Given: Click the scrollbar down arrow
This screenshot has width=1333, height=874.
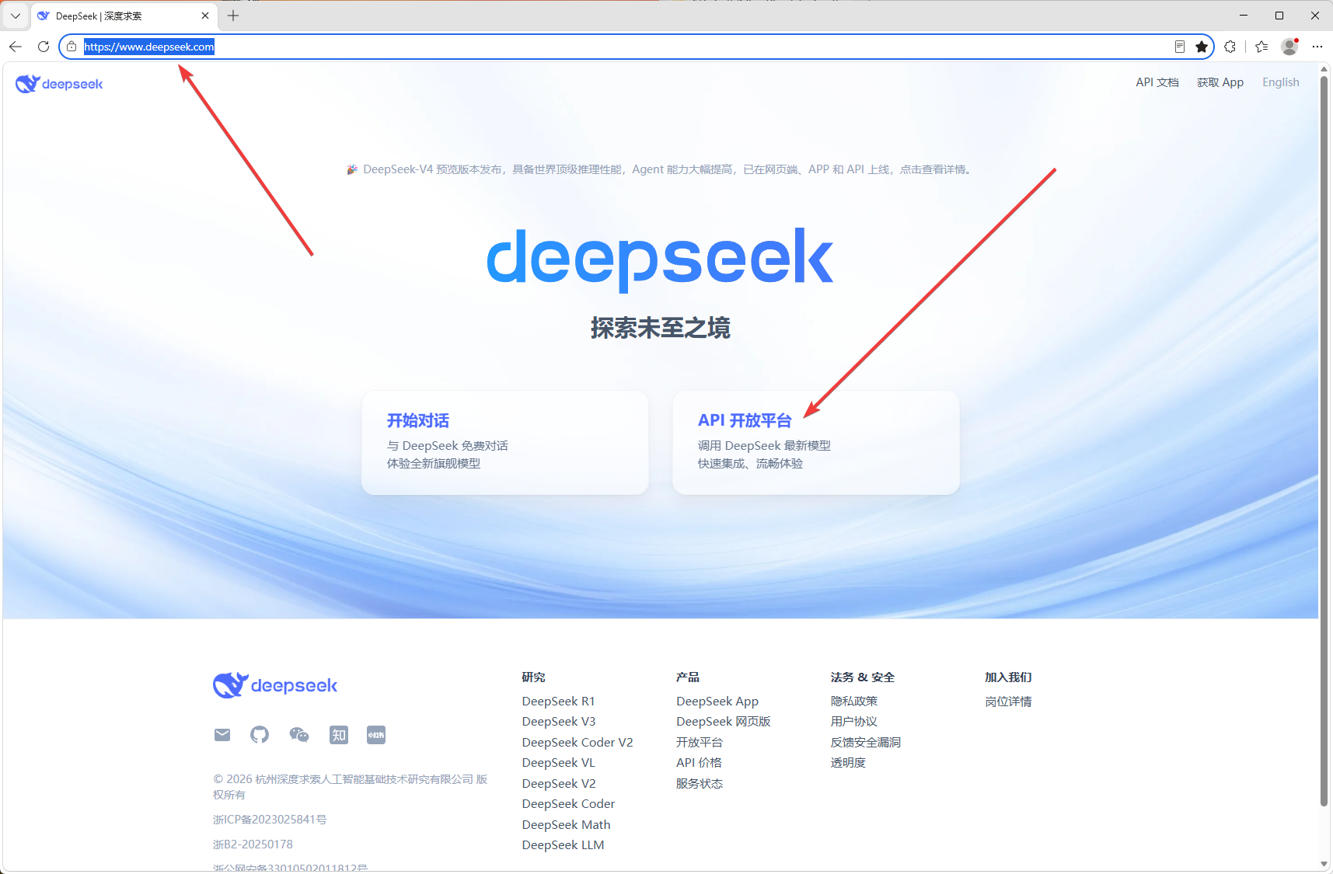Looking at the screenshot, I should click(1324, 864).
